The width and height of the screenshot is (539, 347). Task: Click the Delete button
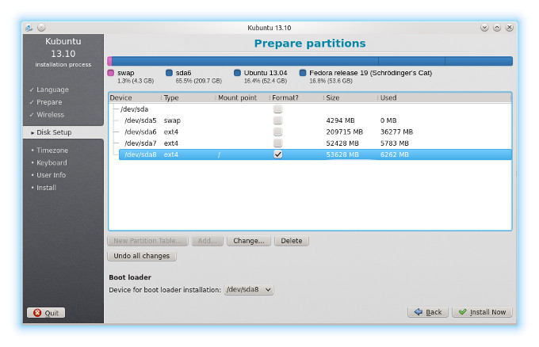tap(292, 241)
